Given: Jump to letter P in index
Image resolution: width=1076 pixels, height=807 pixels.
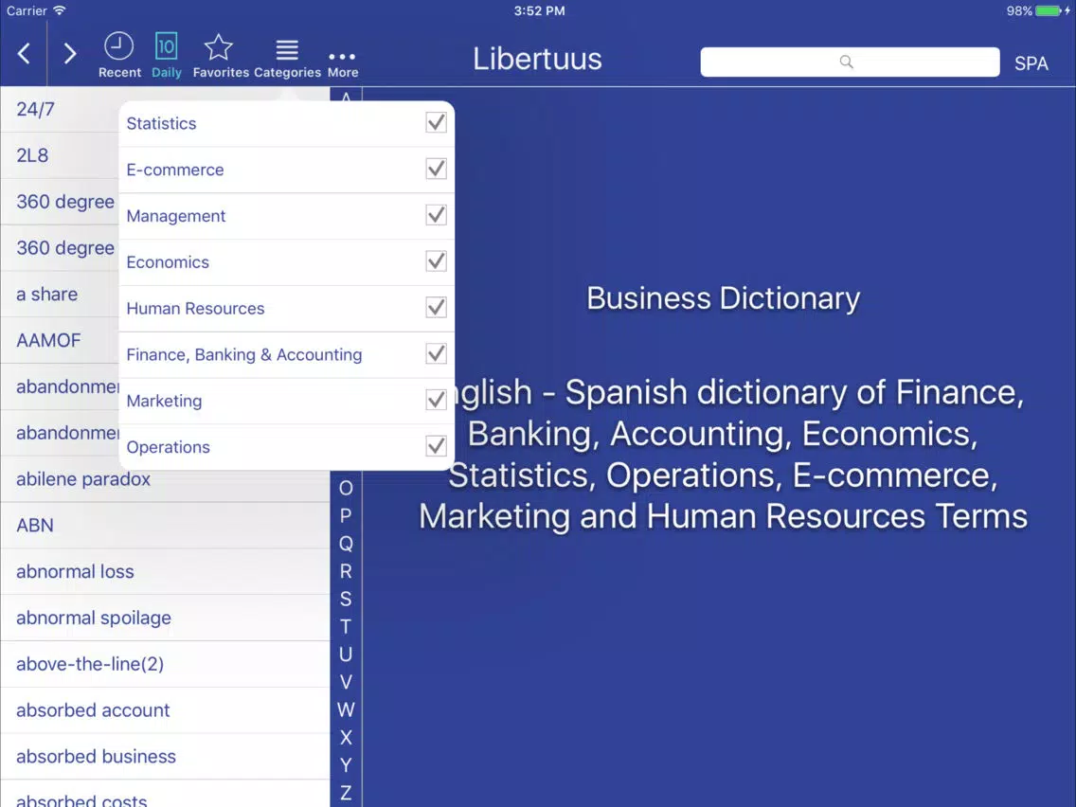Looking at the screenshot, I should click(x=346, y=515).
